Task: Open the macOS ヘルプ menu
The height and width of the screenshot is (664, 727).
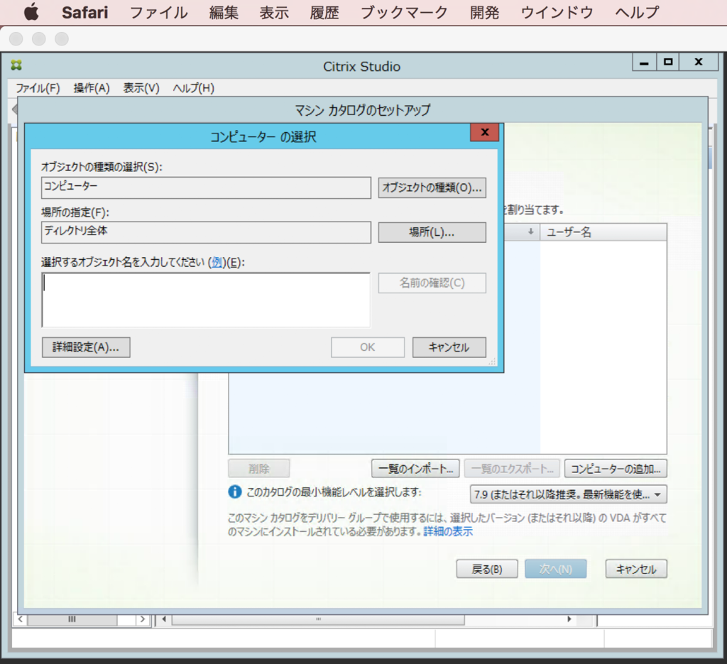Action: (637, 12)
